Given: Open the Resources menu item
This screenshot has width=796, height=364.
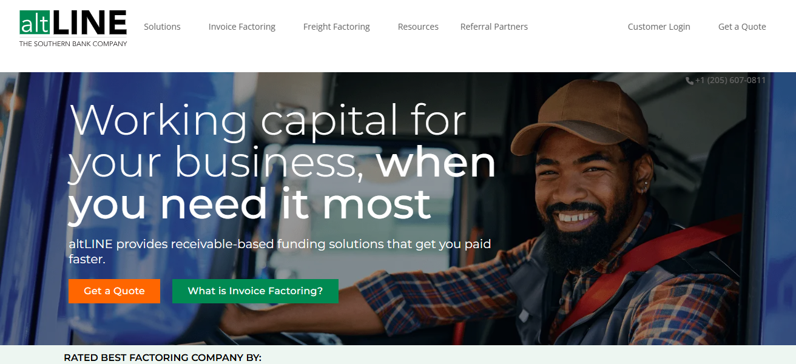Looking at the screenshot, I should [x=418, y=27].
